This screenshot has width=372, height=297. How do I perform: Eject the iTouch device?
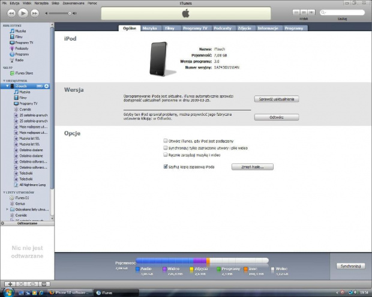(47, 86)
